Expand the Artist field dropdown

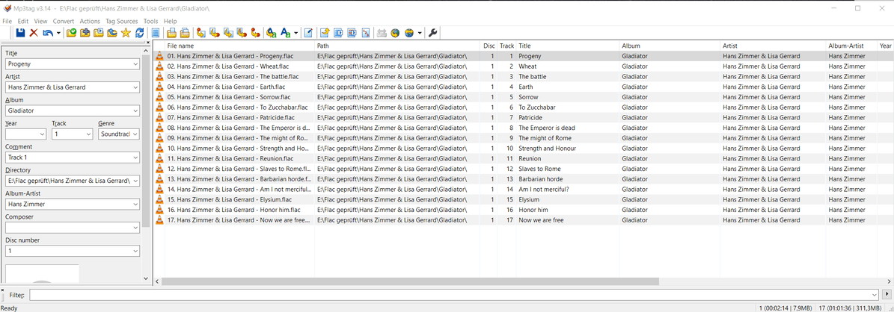click(135, 87)
